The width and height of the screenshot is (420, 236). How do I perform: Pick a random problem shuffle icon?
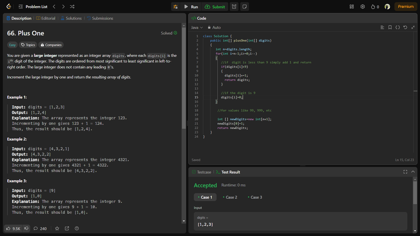[x=72, y=7]
